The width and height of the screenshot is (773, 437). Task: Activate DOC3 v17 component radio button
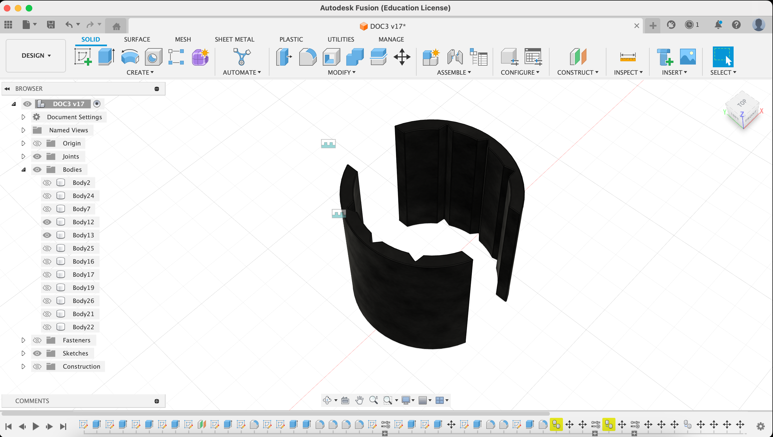pyautogui.click(x=97, y=104)
